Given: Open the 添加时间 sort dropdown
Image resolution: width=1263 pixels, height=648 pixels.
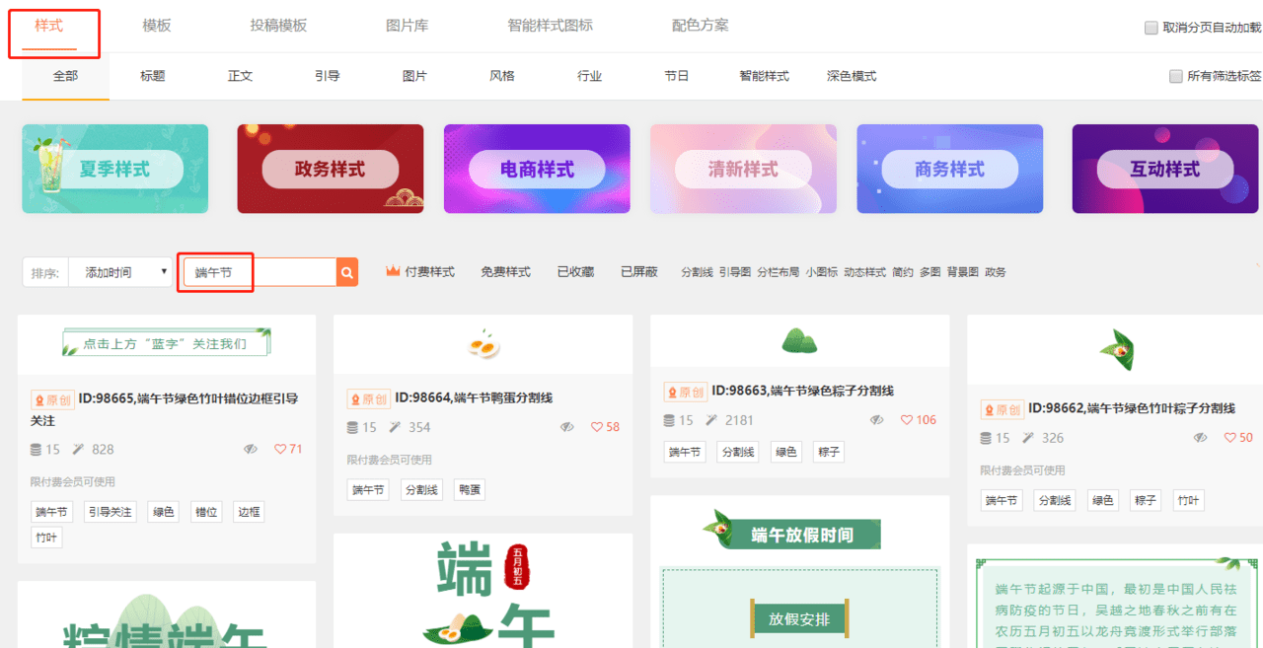Looking at the screenshot, I should point(120,272).
